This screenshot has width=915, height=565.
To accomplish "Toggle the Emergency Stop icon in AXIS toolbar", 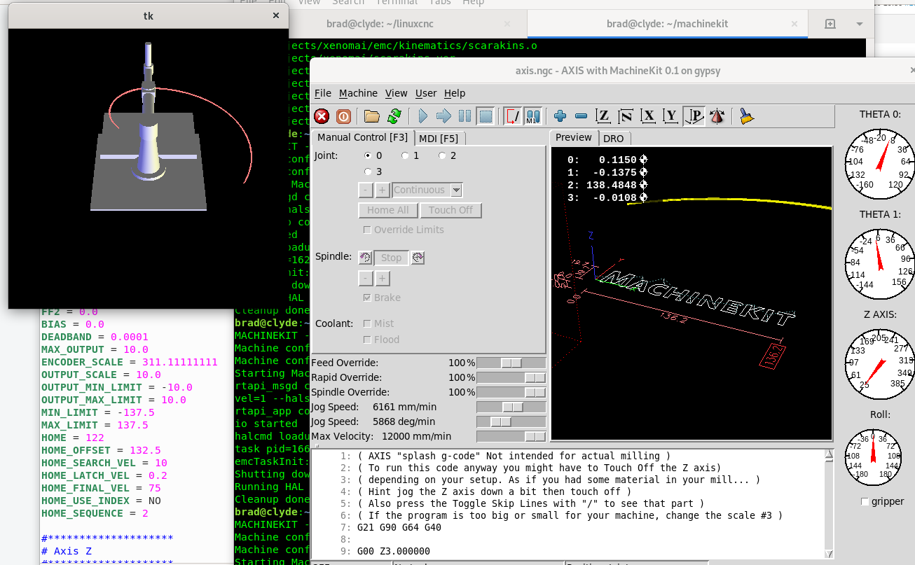I will (x=322, y=116).
